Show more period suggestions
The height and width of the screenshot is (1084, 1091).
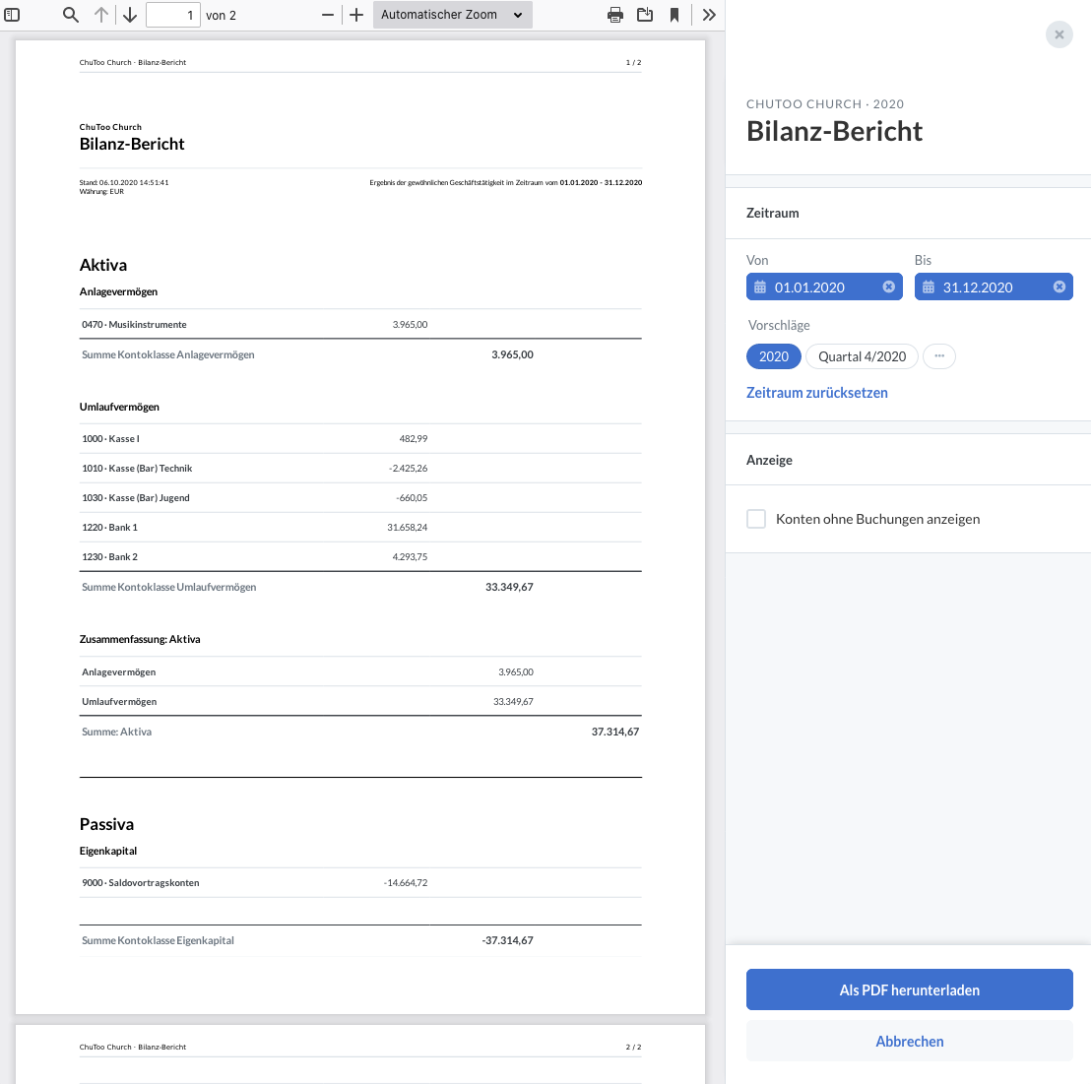point(939,356)
